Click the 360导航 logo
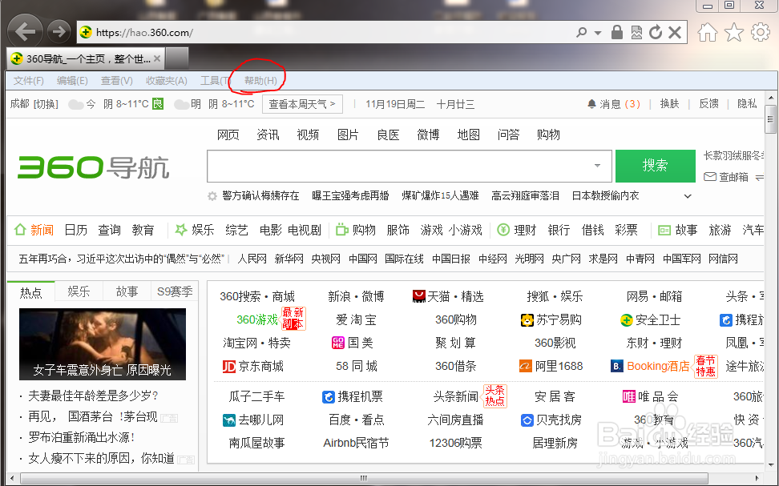Image resolution: width=779 pixels, height=486 pixels. (94, 167)
